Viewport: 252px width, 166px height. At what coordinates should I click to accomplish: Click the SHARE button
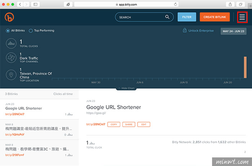coord(129,124)
